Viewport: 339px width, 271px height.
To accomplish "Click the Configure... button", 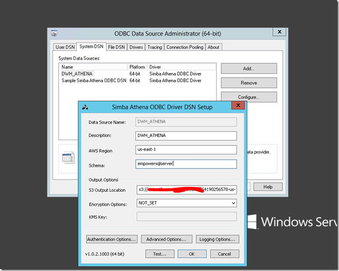I will (x=249, y=97).
